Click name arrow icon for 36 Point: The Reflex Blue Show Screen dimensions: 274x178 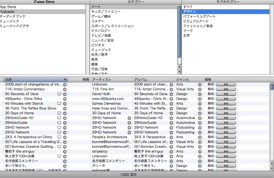pos(65,109)
